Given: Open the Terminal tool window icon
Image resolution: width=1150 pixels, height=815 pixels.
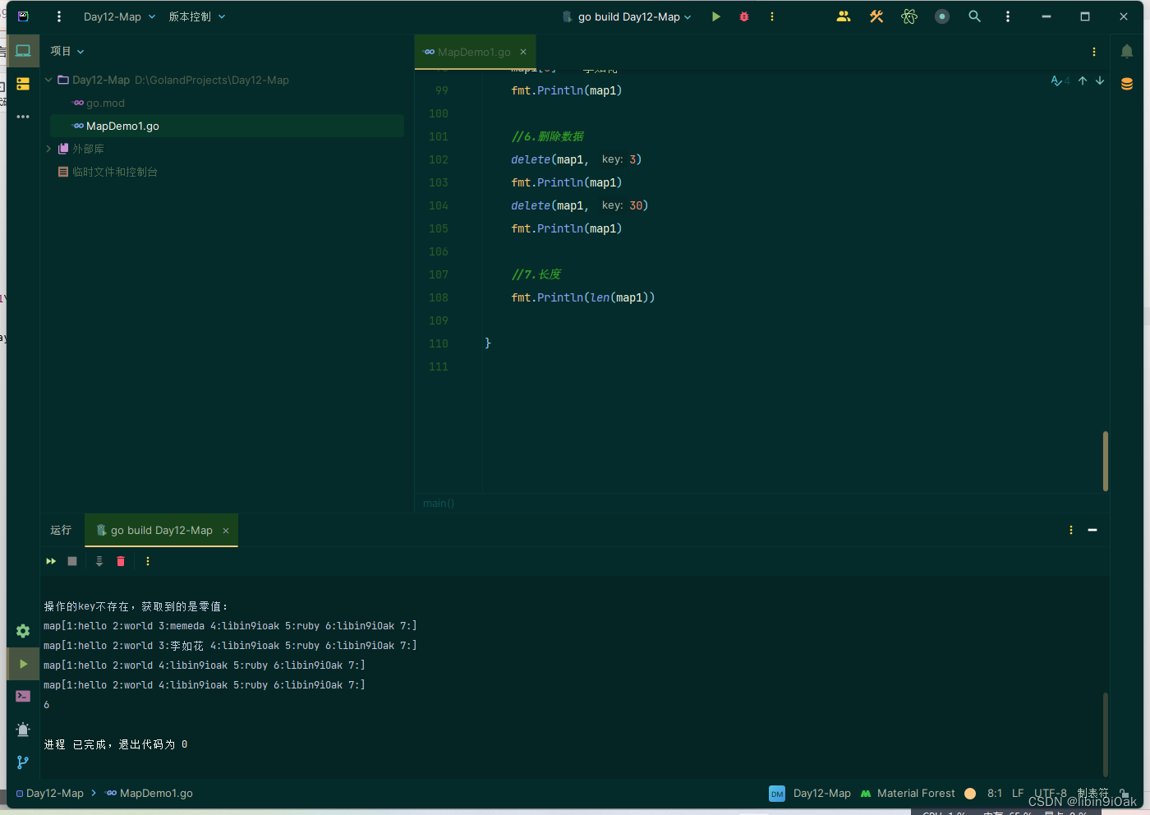Looking at the screenshot, I should [23, 696].
